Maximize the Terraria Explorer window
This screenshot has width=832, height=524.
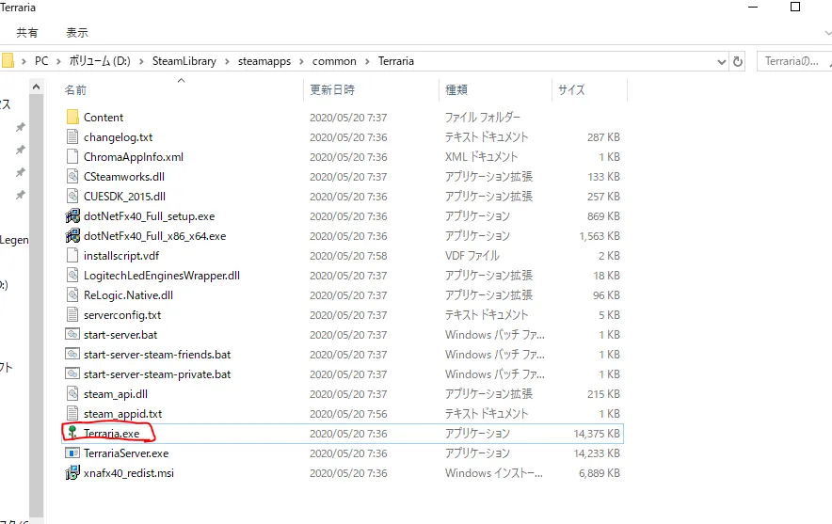[x=795, y=7]
